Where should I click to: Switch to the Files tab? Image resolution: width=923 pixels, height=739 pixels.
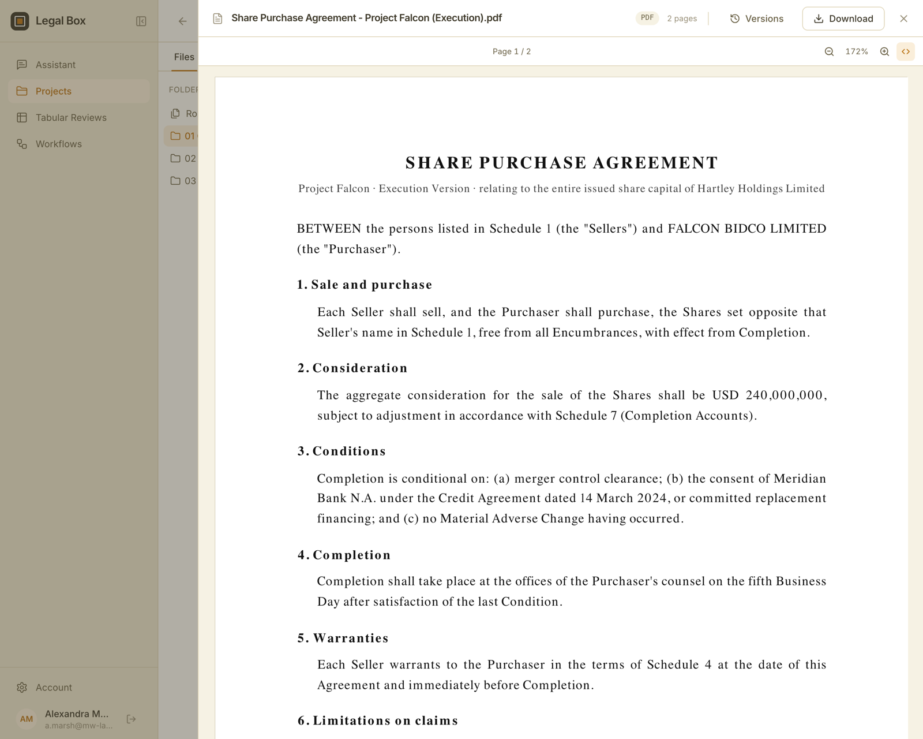pyautogui.click(x=184, y=57)
